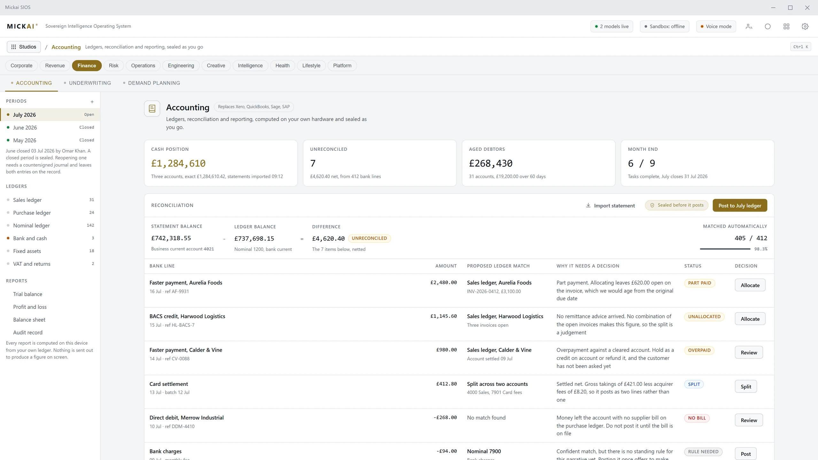
Task: Select the Health studio tab
Action: (282, 65)
